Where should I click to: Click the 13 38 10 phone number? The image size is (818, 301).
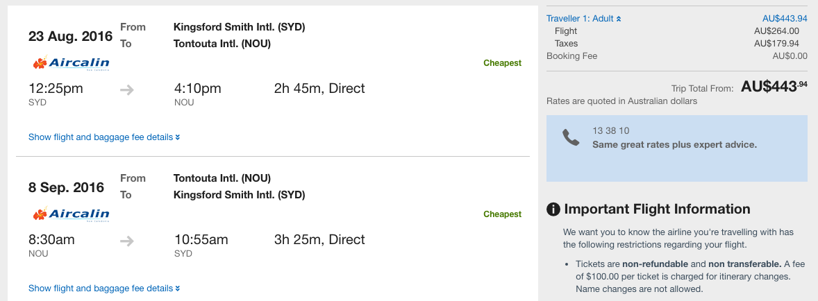point(611,130)
